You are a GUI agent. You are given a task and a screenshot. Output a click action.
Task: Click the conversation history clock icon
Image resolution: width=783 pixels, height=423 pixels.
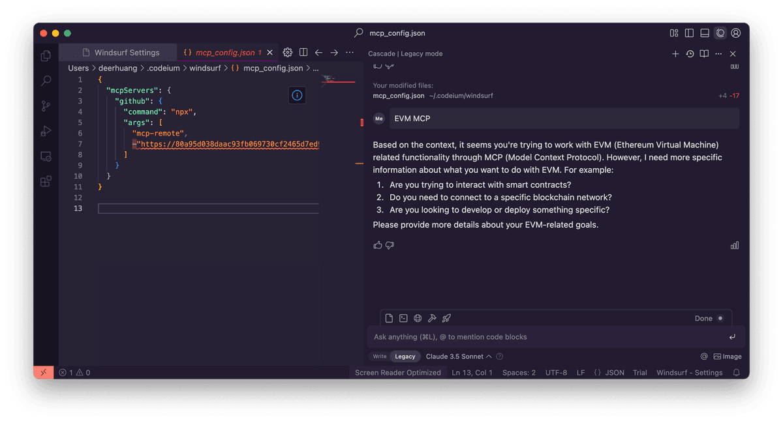[x=690, y=54]
